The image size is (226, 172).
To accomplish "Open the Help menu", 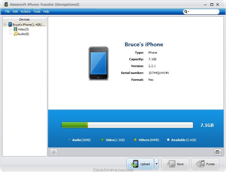I will (x=46, y=12).
